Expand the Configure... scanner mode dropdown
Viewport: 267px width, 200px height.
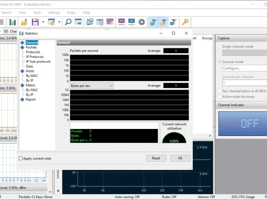pos(244,68)
